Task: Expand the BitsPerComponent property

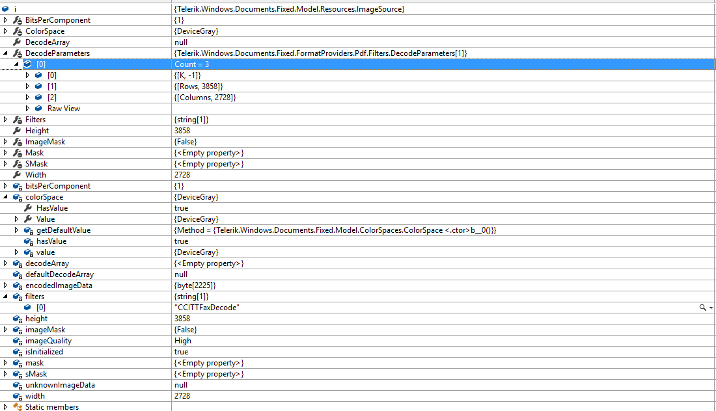Action: tap(6, 20)
